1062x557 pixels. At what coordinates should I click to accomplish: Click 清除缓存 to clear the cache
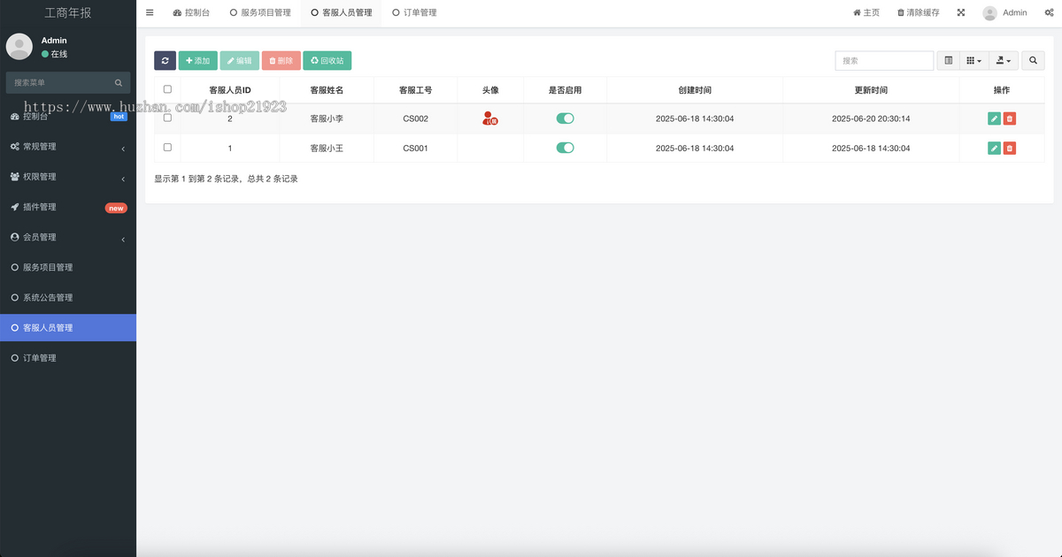pyautogui.click(x=919, y=12)
